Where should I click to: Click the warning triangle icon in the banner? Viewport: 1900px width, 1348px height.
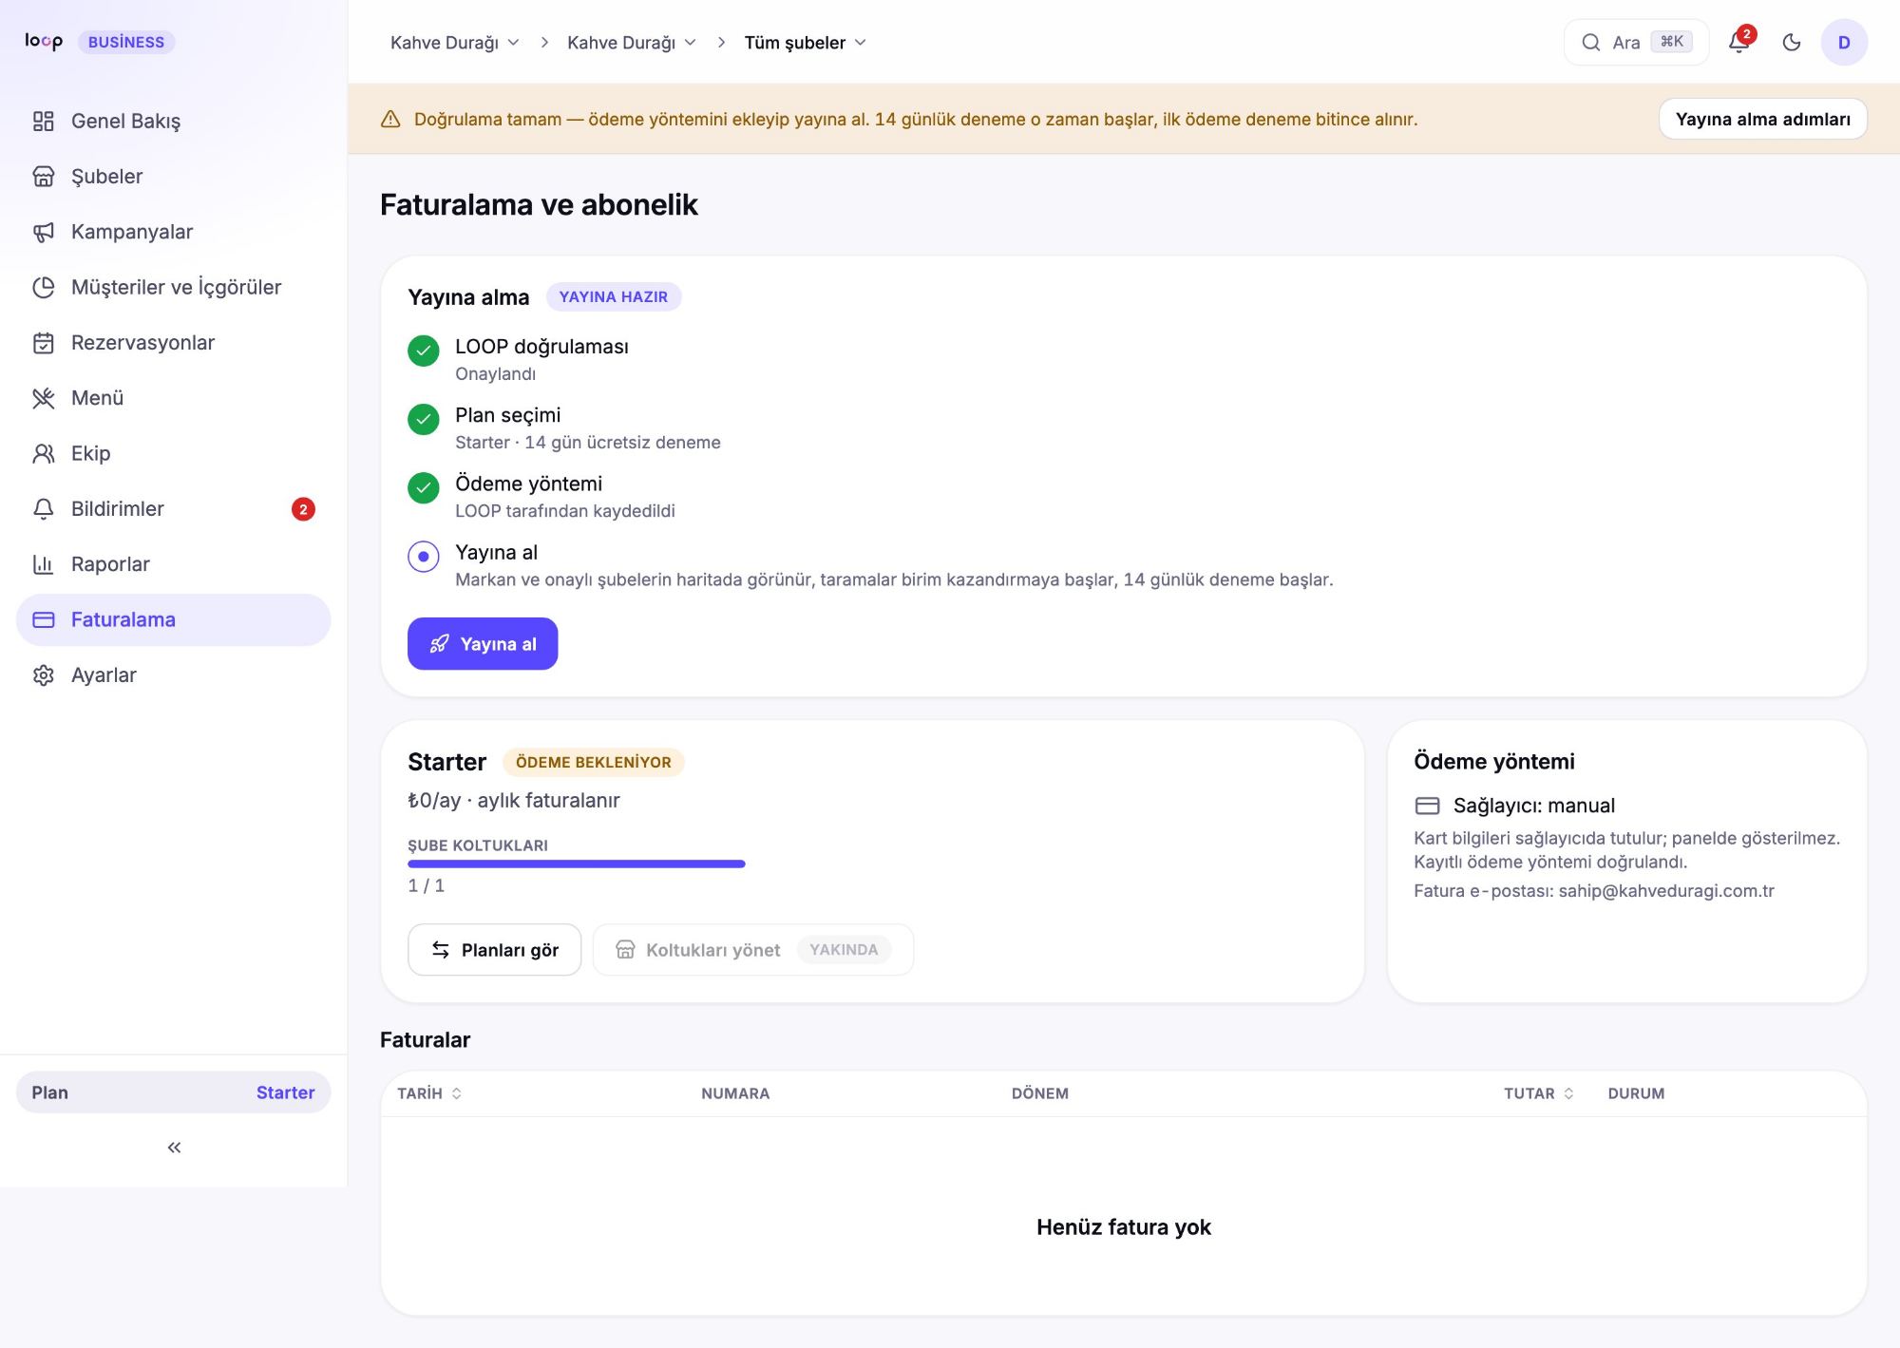(390, 119)
